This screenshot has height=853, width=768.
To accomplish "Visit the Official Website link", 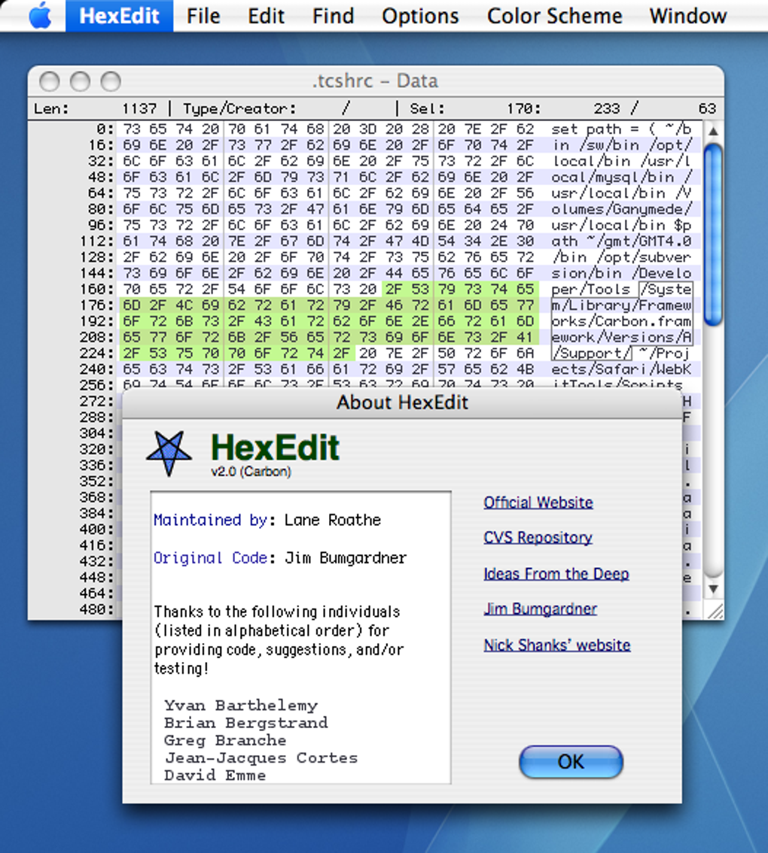I will click(x=538, y=502).
